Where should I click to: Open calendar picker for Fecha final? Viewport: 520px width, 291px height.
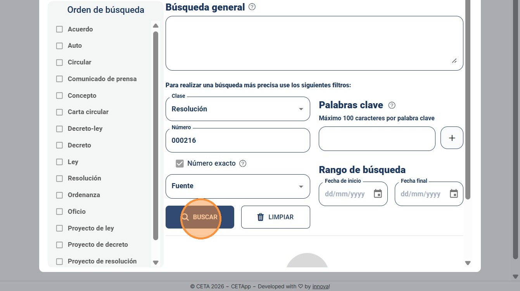click(x=454, y=194)
